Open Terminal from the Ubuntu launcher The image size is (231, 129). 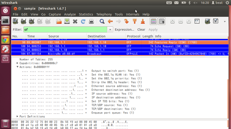point(5,21)
